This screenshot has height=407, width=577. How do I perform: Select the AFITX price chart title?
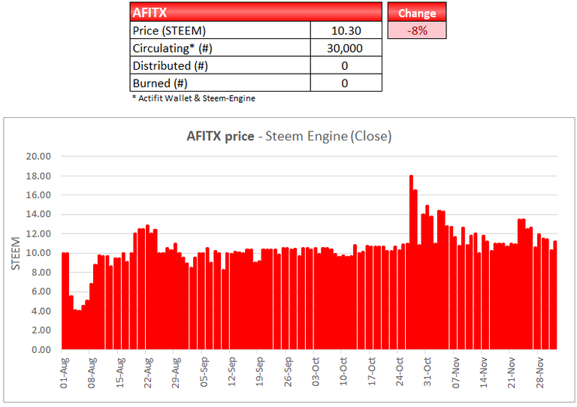pyautogui.click(x=288, y=136)
